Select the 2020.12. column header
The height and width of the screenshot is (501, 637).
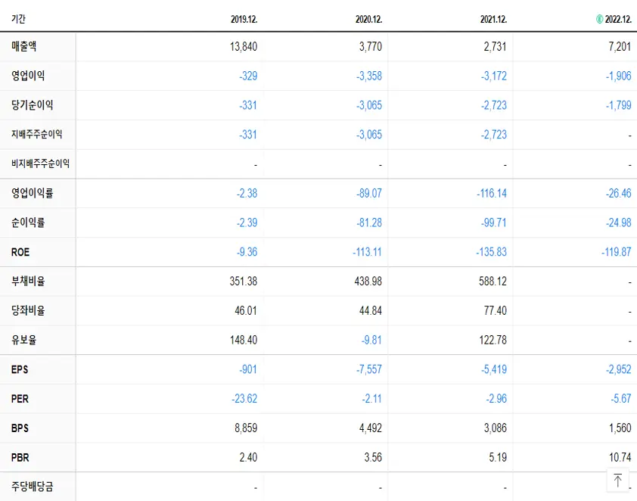(x=369, y=19)
